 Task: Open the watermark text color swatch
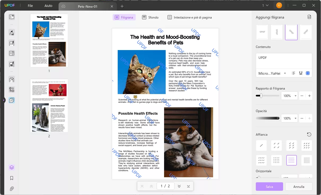[308, 73]
